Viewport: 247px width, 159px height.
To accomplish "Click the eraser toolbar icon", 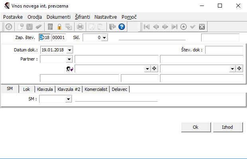I will tap(39, 27).
